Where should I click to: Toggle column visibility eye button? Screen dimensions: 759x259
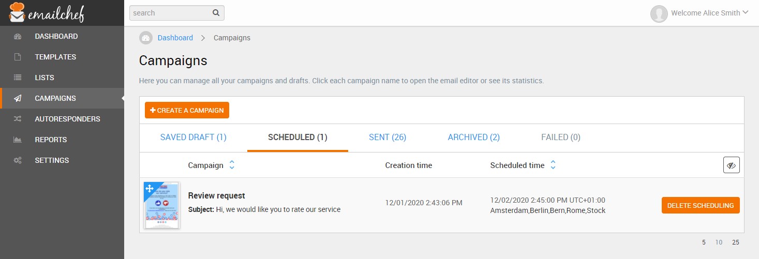[x=732, y=165]
